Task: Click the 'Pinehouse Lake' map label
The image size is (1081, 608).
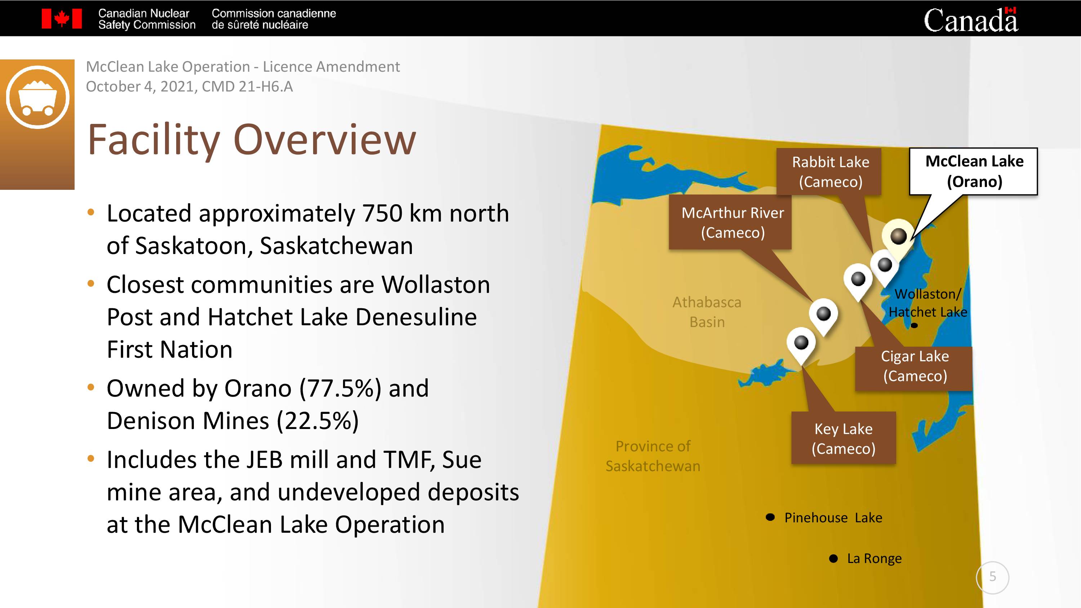Action: (833, 518)
